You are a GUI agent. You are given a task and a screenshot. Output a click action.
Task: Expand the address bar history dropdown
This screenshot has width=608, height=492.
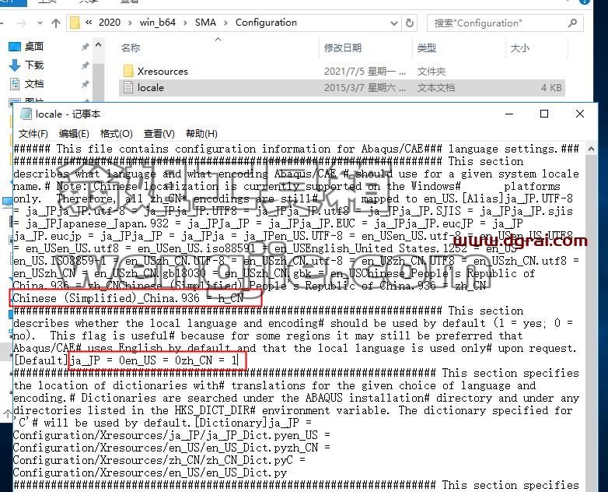[394, 23]
